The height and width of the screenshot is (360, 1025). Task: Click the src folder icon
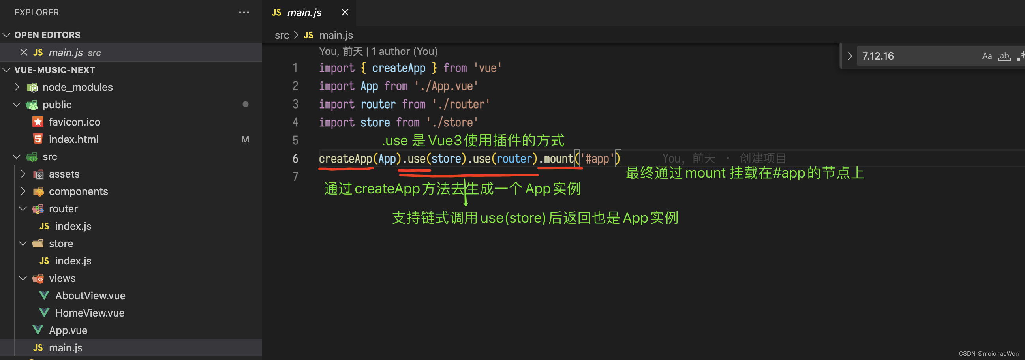pos(32,157)
